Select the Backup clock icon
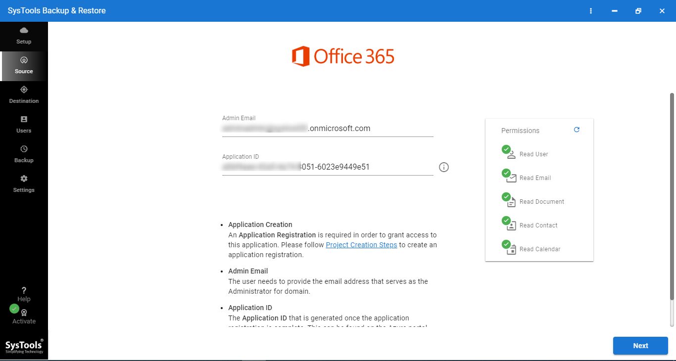Image resolution: width=676 pixels, height=361 pixels. click(23, 153)
